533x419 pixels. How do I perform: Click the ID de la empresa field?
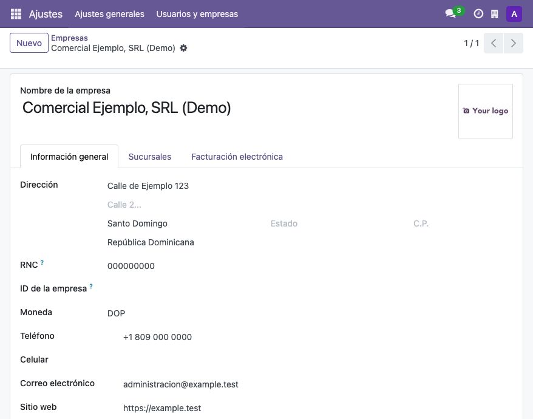pos(310,290)
